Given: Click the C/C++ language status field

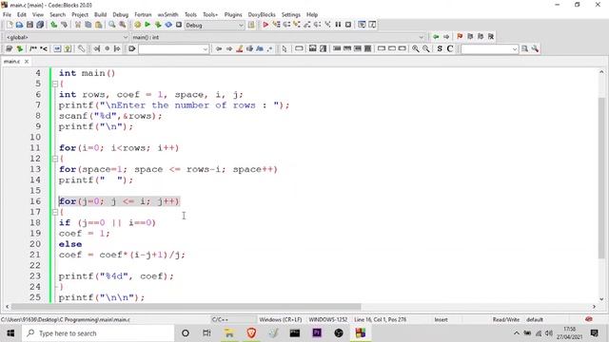Looking at the screenshot, I should (x=220, y=320).
